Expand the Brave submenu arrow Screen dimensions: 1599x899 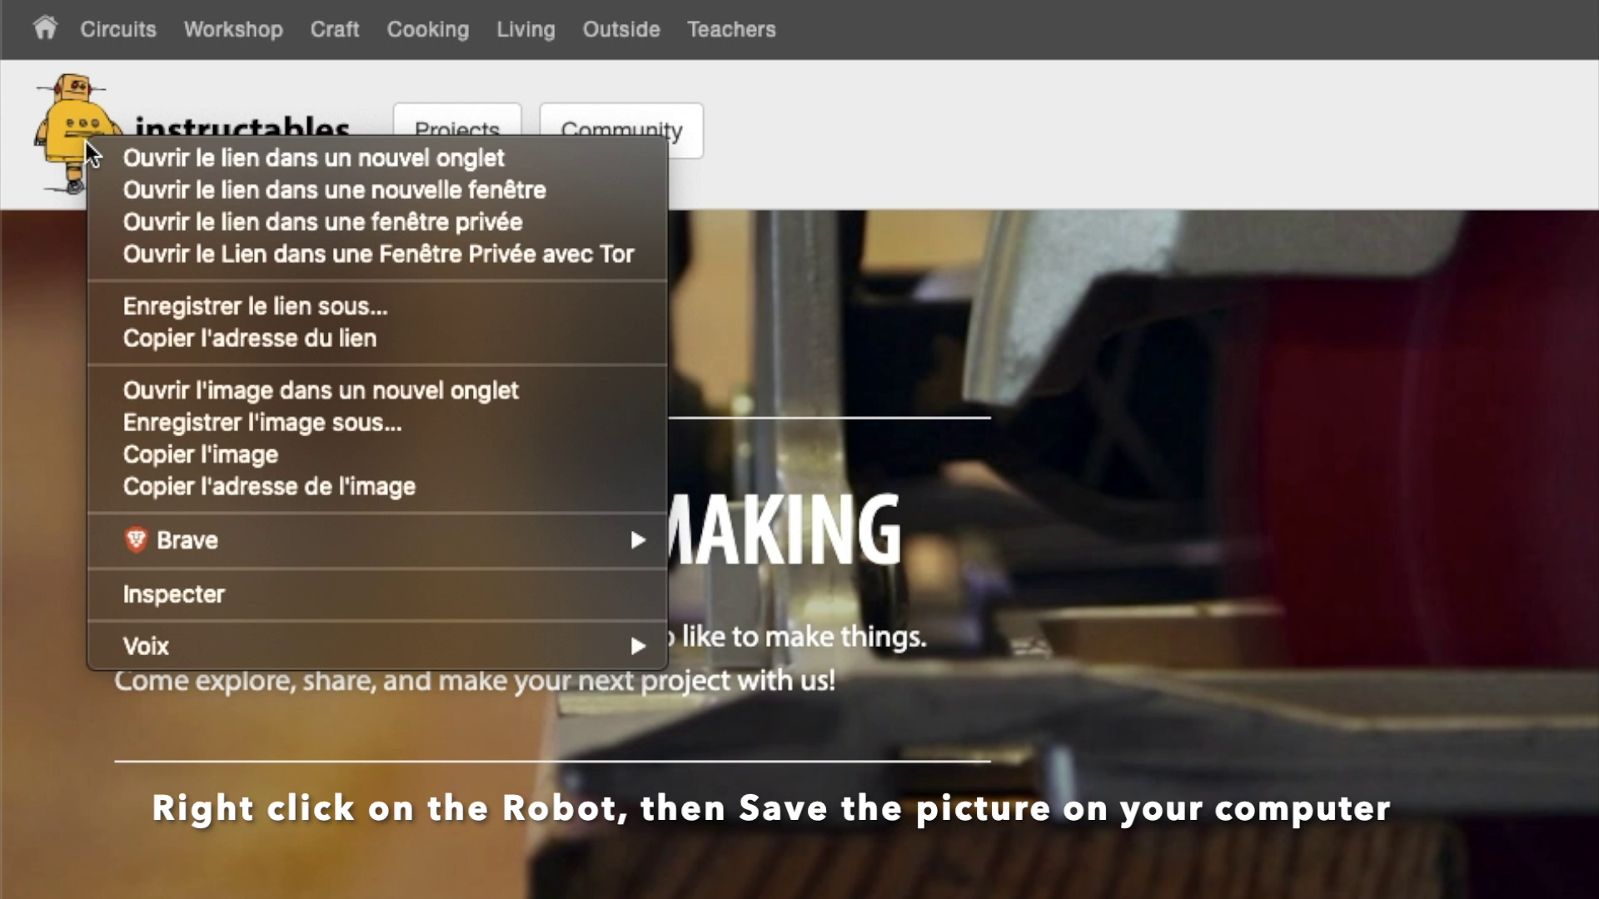[638, 540]
